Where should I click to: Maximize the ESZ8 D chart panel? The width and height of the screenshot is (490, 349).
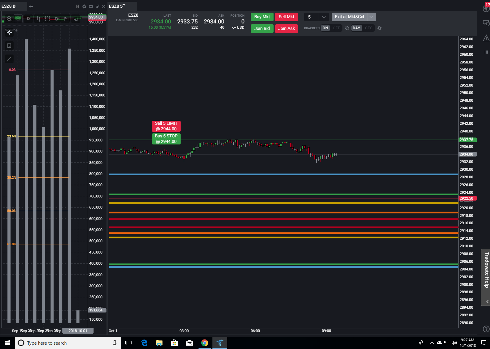[91, 6]
